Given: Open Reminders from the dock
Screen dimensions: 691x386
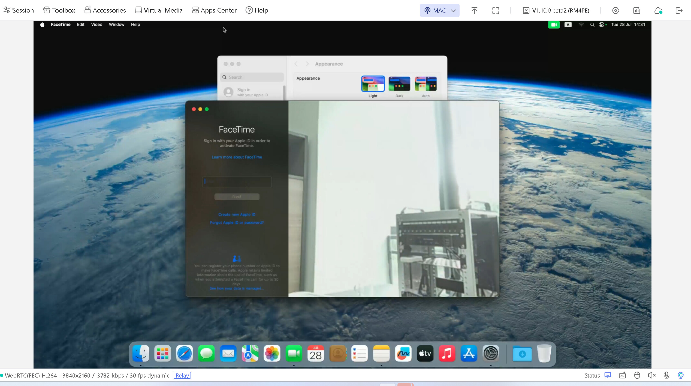Looking at the screenshot, I should [360, 354].
